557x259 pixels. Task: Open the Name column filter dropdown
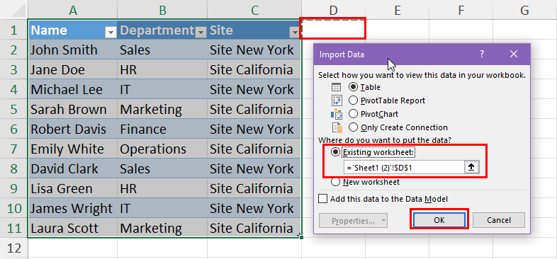click(x=111, y=33)
